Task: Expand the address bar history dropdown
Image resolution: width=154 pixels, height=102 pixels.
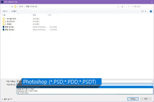Action: (118, 7)
